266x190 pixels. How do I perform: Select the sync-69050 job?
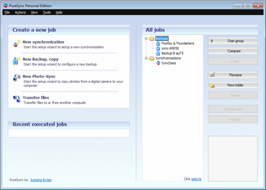pos(170,48)
